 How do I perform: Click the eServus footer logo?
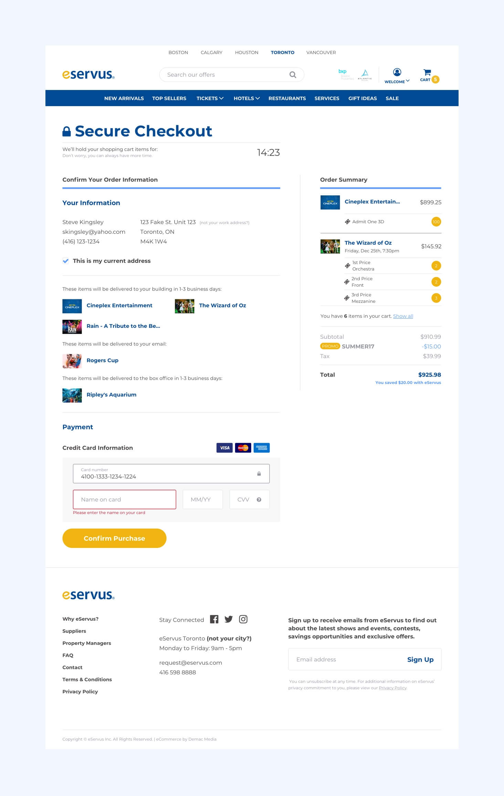point(88,595)
